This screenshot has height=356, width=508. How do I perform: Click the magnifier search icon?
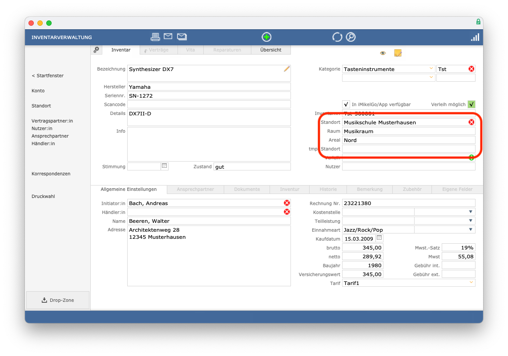click(x=351, y=37)
